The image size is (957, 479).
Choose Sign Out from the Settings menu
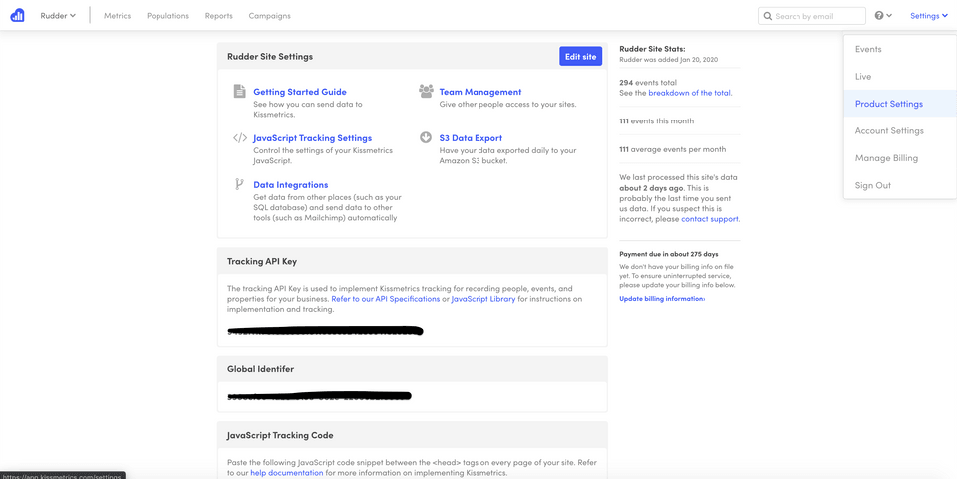point(872,185)
